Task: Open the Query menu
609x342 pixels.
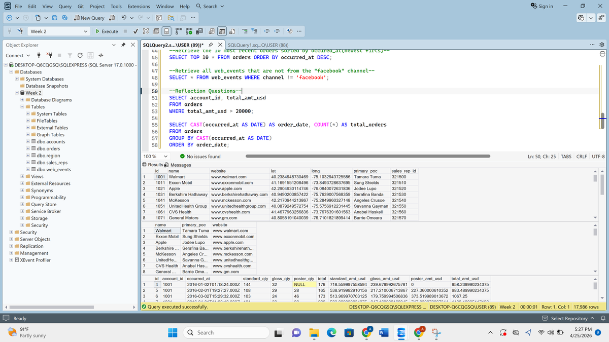Action: point(65,6)
